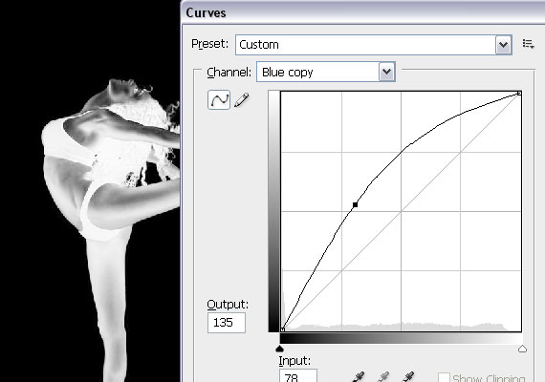Click the Curves dialog title bar

point(363,12)
